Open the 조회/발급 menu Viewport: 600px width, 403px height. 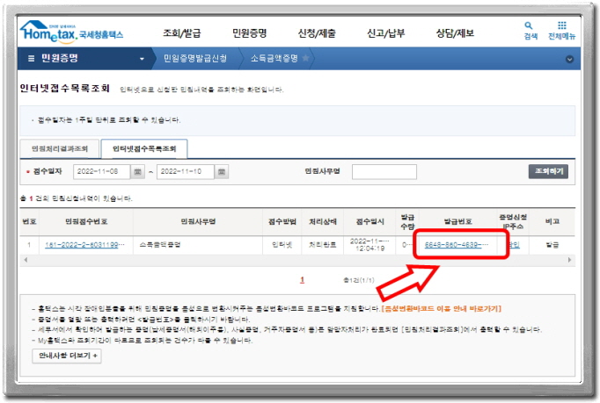182,33
